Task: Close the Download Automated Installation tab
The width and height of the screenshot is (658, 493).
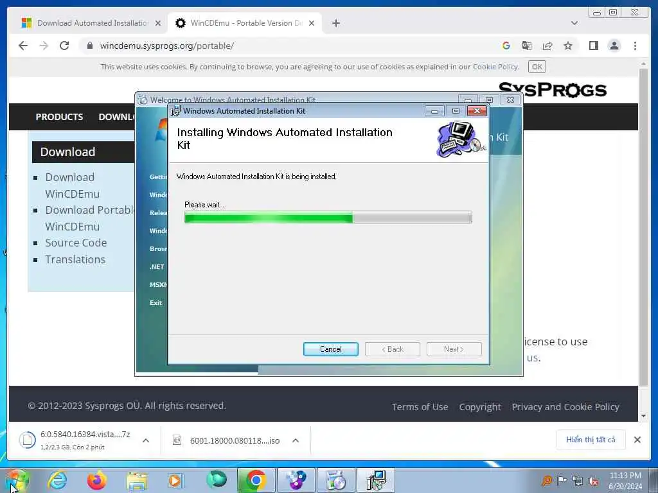Action: pyautogui.click(x=158, y=23)
